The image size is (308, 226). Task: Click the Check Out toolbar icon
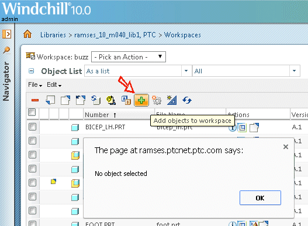(65, 100)
